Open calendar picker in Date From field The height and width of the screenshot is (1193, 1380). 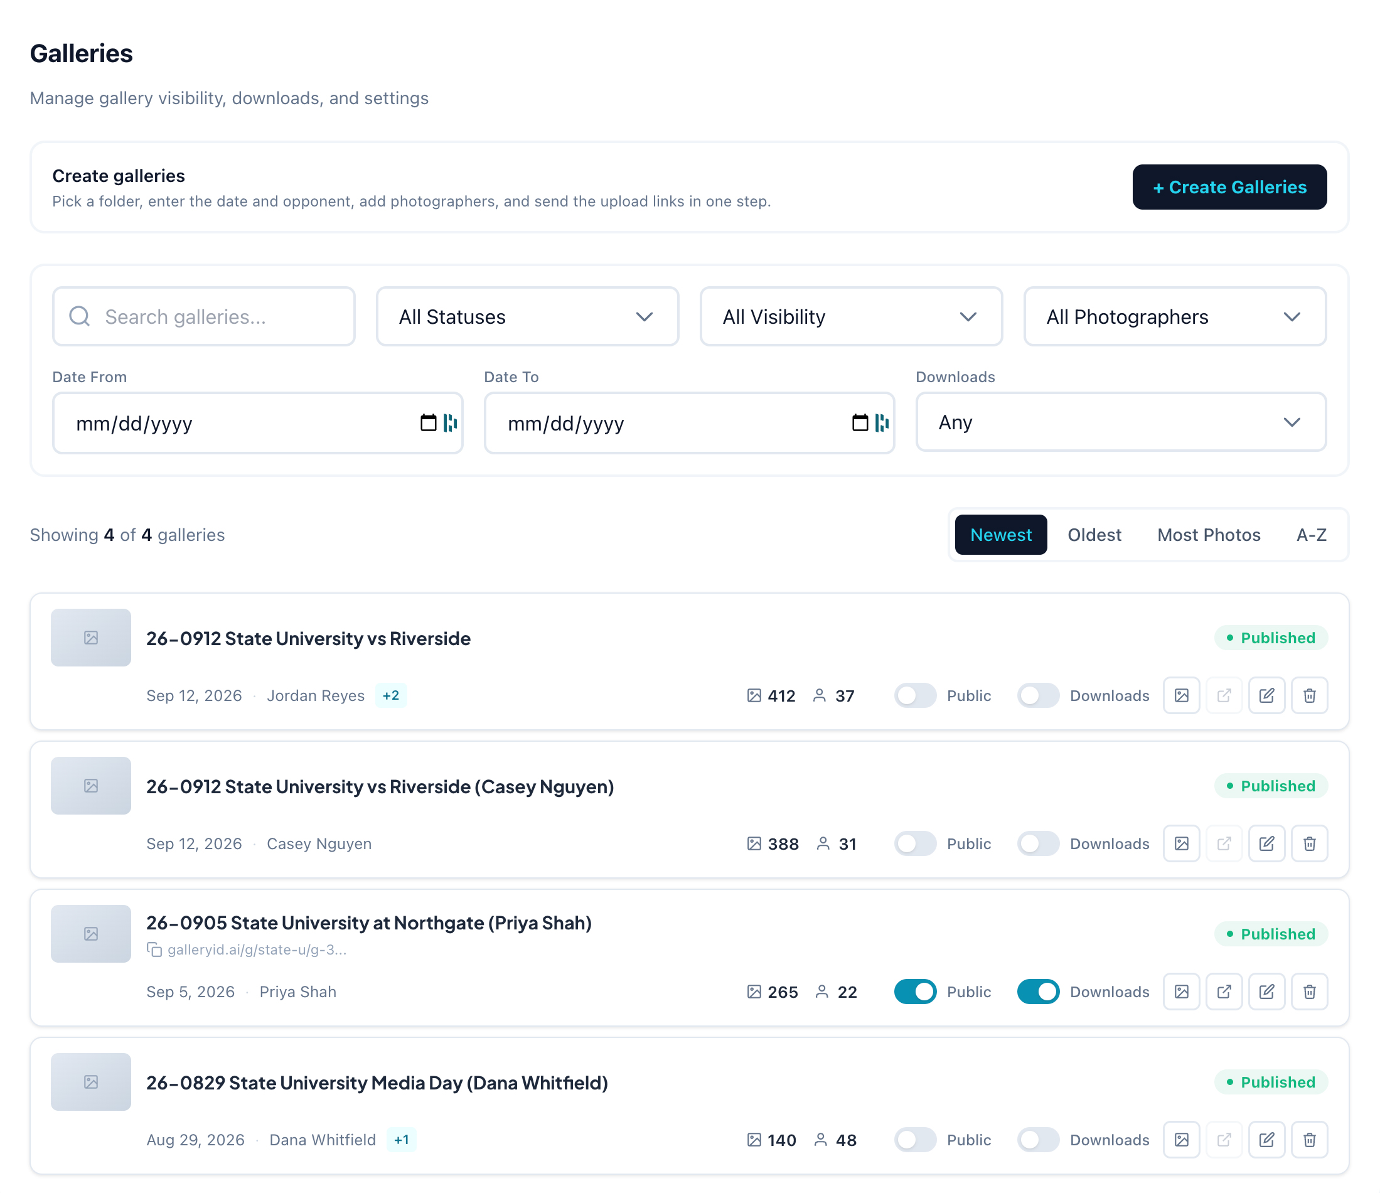pyautogui.click(x=428, y=422)
